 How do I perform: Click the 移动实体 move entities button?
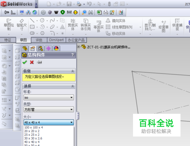coord(116,33)
